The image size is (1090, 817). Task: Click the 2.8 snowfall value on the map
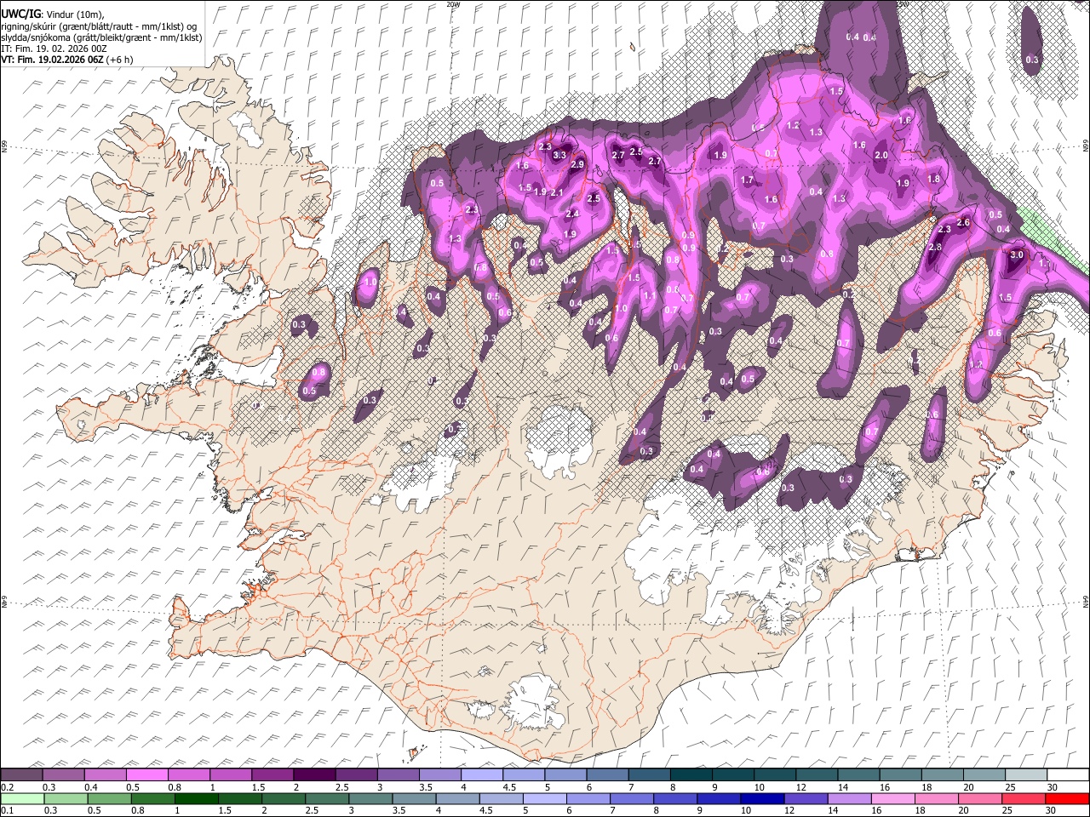(935, 247)
